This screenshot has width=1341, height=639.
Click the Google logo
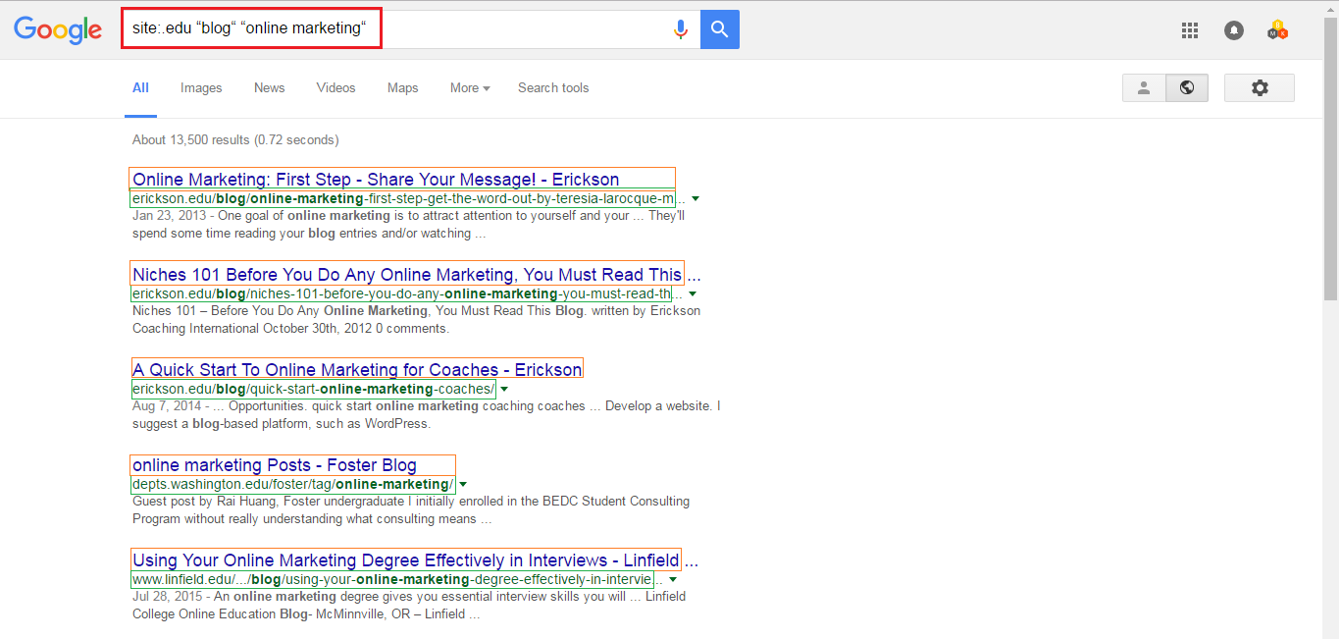click(x=58, y=30)
